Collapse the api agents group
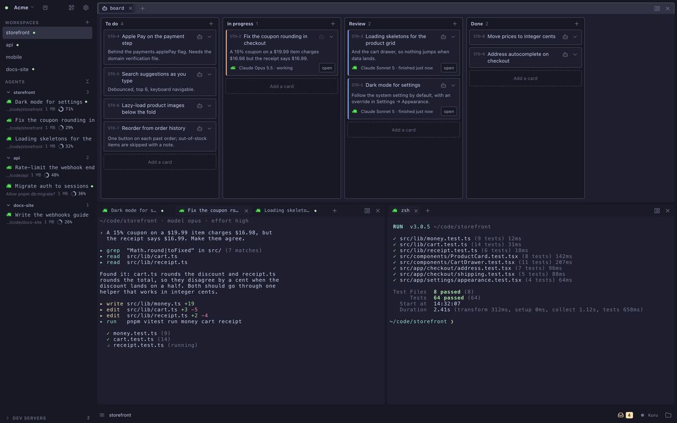The image size is (677, 423). tap(8, 158)
